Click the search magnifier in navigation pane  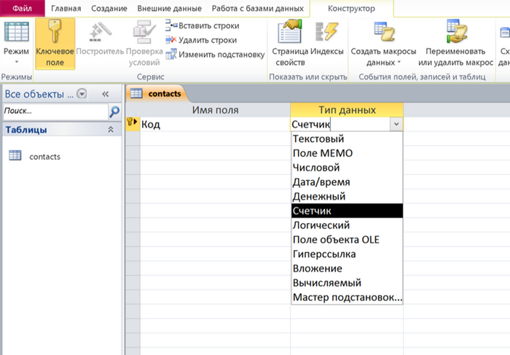pos(114,112)
